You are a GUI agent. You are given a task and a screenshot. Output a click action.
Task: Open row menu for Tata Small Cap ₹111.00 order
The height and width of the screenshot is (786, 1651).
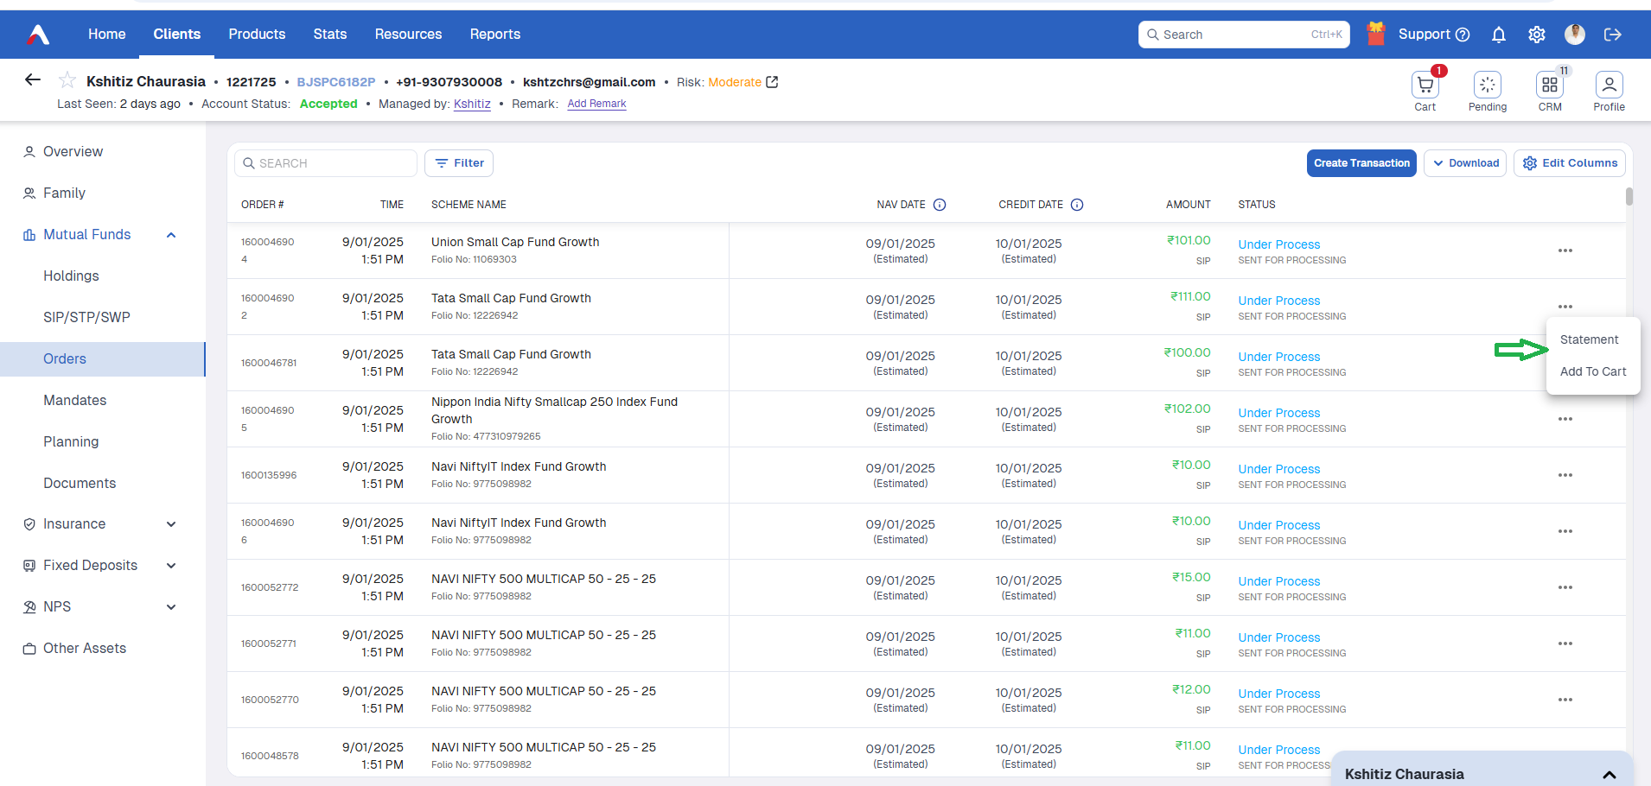1565,307
